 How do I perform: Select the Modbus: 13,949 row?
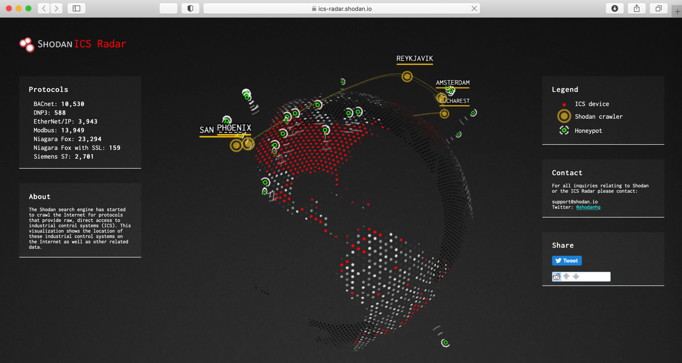click(59, 130)
